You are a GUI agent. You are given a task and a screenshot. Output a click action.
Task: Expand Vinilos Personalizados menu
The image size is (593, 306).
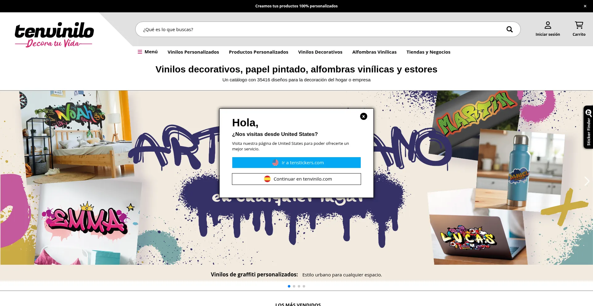193,52
